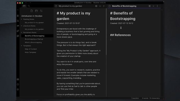Close the 'My product is my garden' pane
180x101 pixels.
(100, 6)
